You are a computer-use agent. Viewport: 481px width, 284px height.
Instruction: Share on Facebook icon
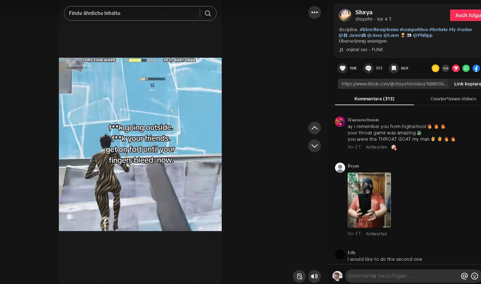click(x=476, y=68)
